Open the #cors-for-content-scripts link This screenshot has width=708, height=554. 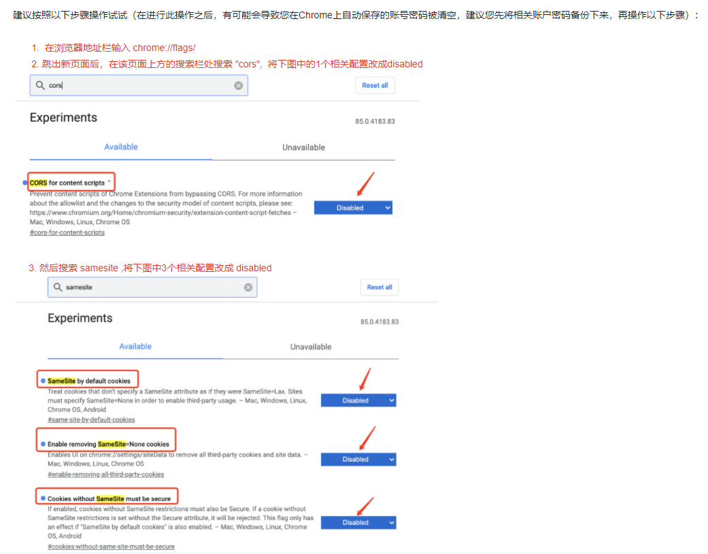point(67,232)
